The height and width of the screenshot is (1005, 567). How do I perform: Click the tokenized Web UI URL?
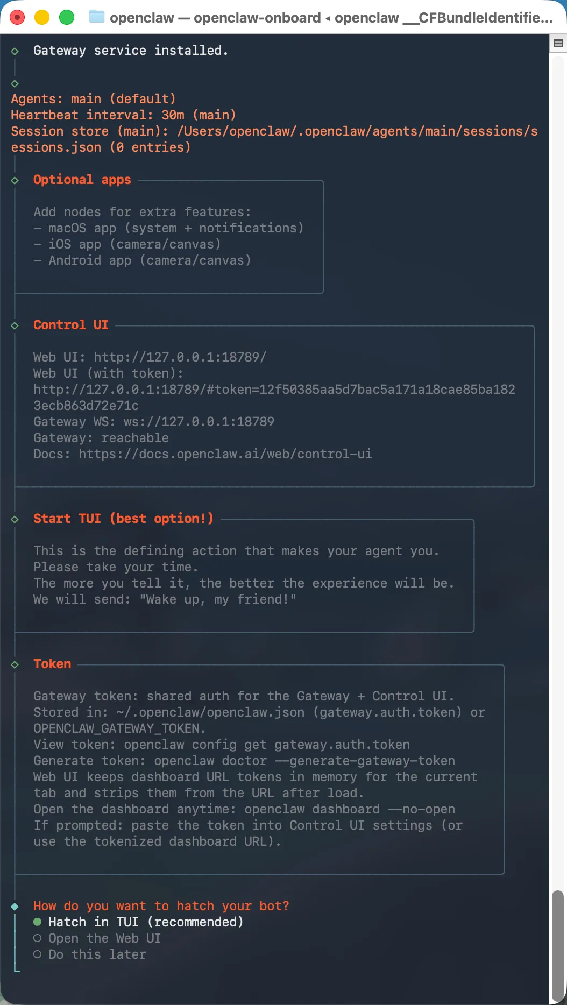click(274, 398)
